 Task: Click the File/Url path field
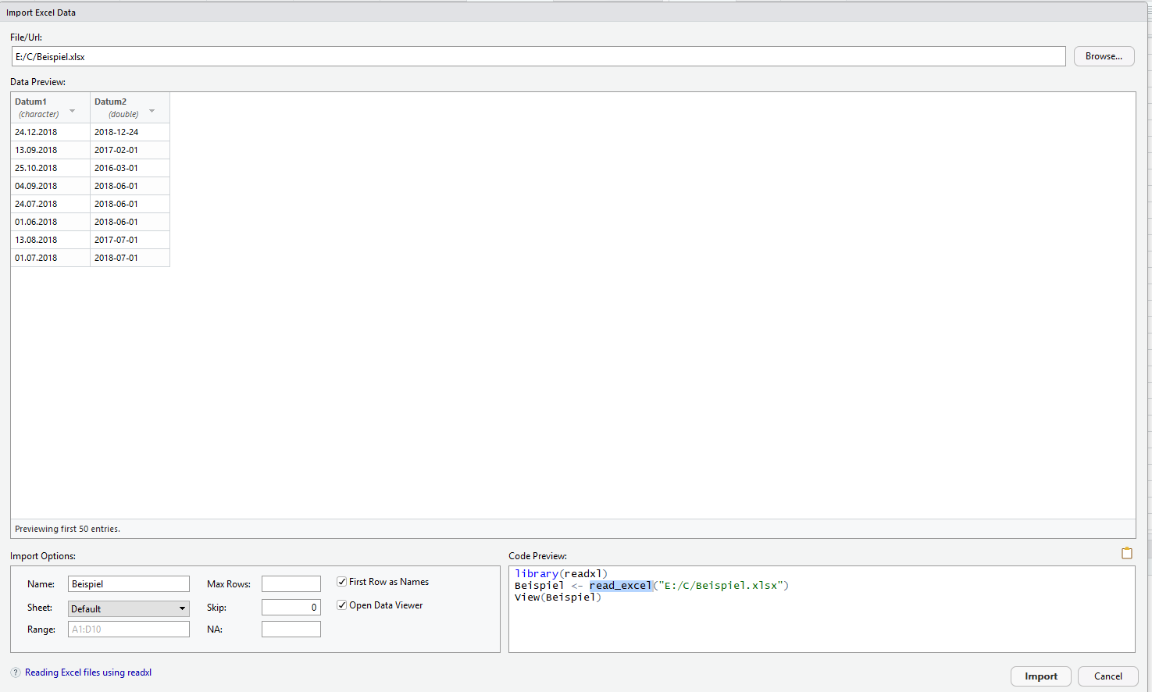(538, 56)
